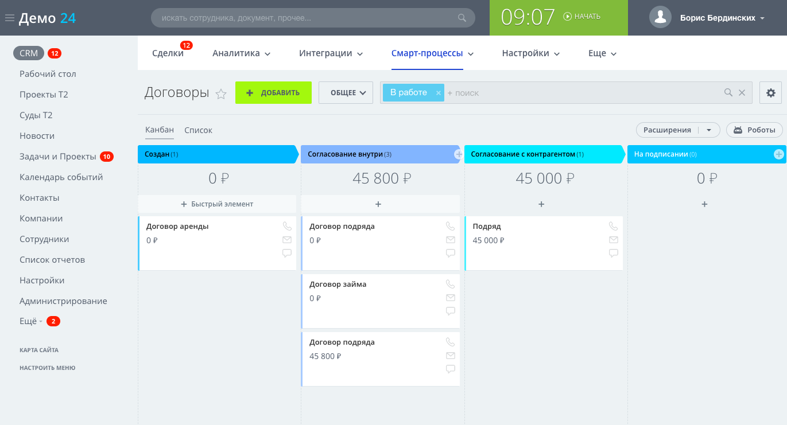Viewport: 787px width, 425px height.
Task: Open Борис Бердинских user menu
Action: [x=722, y=18]
